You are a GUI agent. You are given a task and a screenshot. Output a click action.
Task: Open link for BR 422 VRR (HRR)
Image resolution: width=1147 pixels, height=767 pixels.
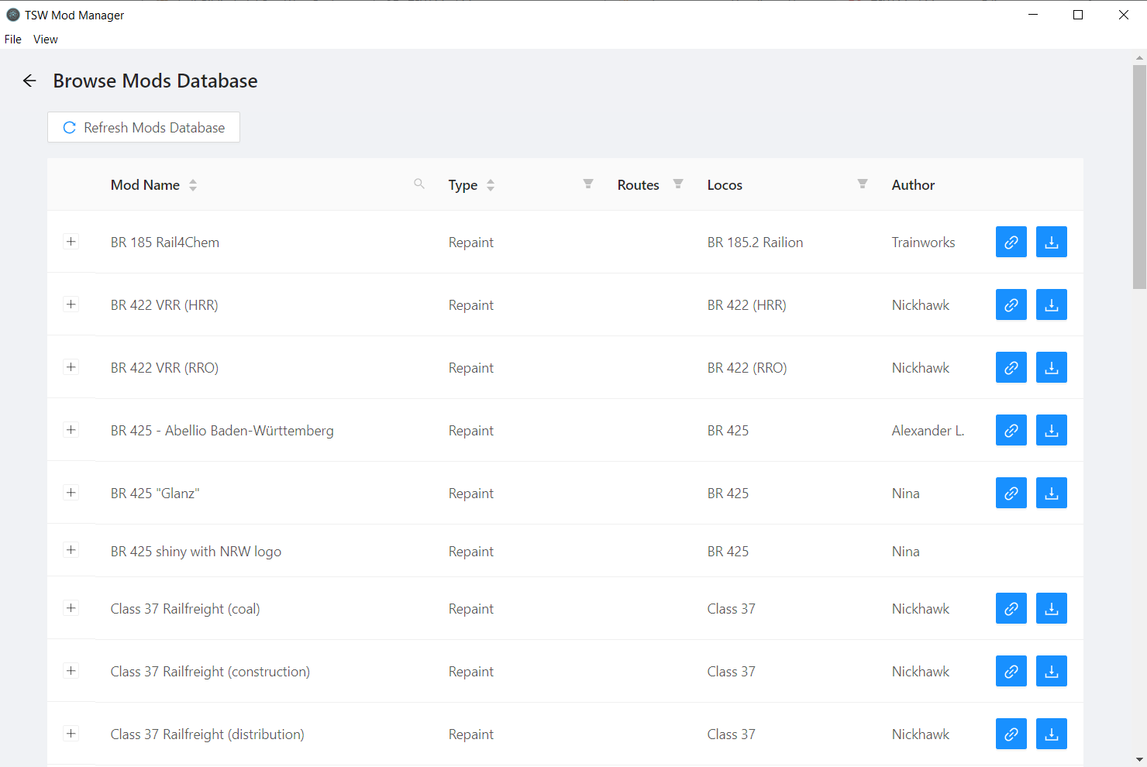[x=1011, y=304]
